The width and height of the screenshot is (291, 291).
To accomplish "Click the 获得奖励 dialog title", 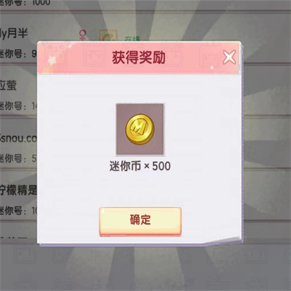I will coord(139,58).
